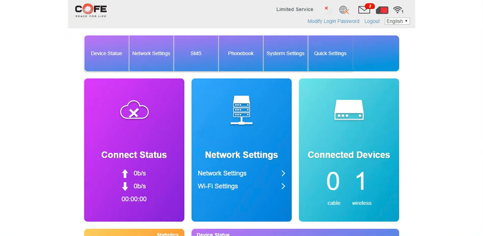Open the Device Statue tab
483x236 pixels.
[107, 53]
